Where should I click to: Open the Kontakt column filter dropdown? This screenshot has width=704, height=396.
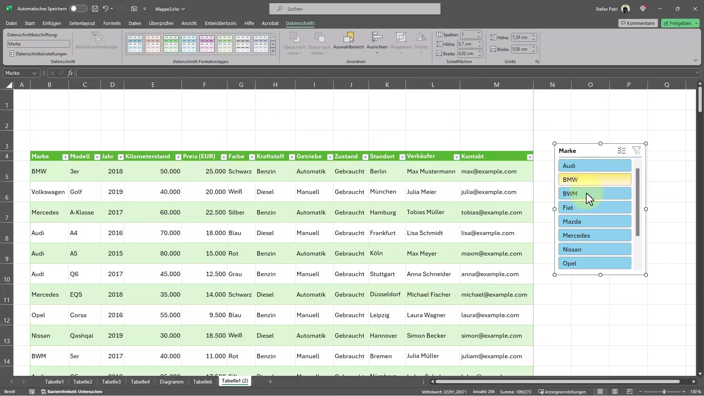point(530,157)
